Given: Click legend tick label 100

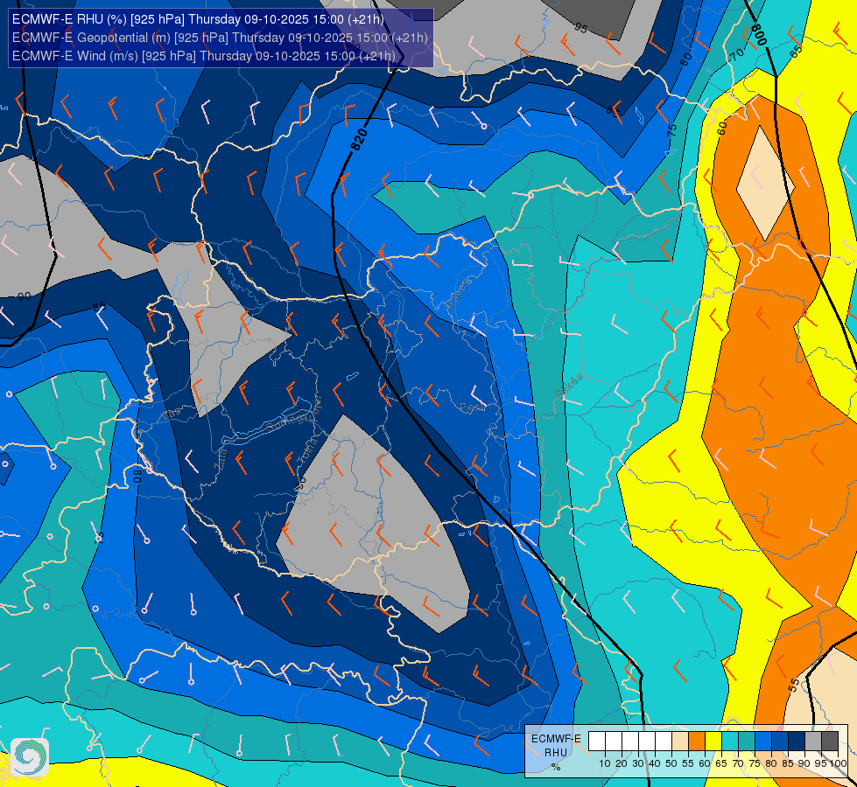Looking at the screenshot, I should click(839, 763).
